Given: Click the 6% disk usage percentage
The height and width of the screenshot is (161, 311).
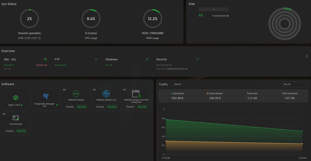Looking at the screenshot, I should (x=201, y=15).
